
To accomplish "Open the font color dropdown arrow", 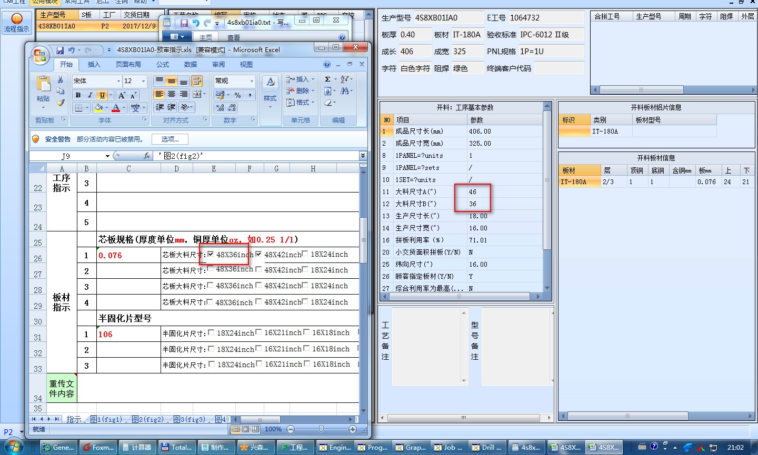I will tap(124, 108).
